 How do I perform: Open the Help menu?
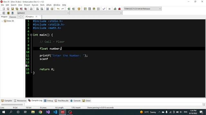tap(64, 5)
